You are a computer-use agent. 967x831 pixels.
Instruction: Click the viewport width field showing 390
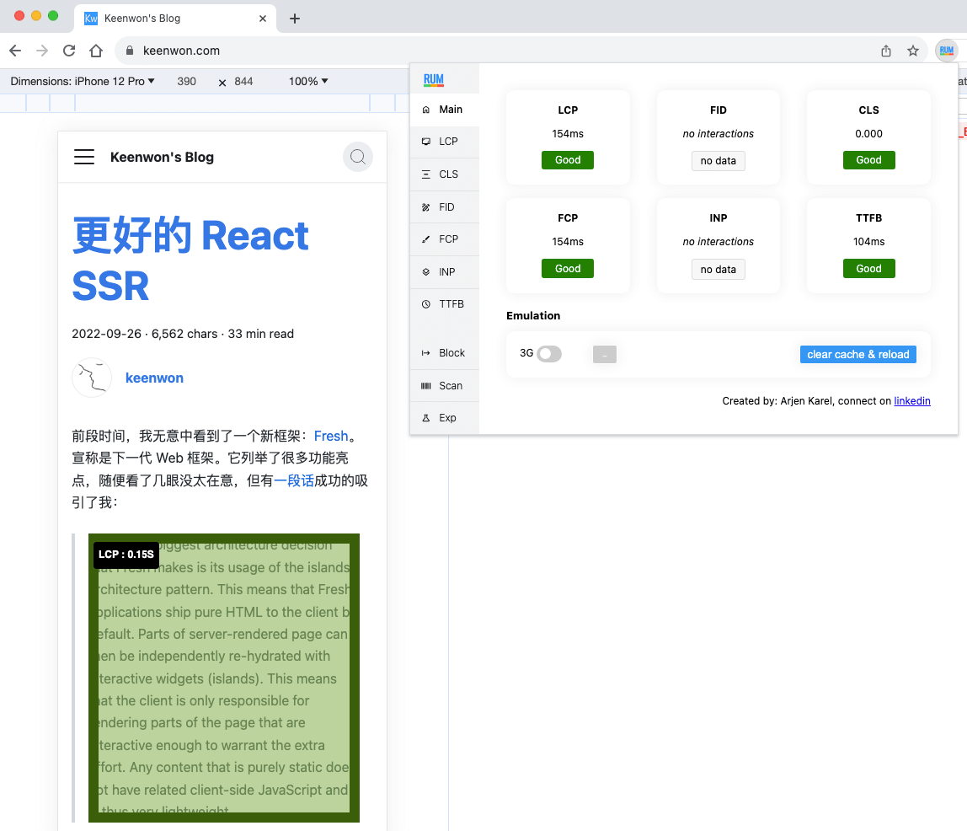tap(187, 82)
